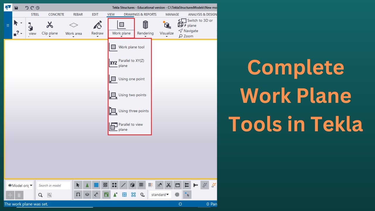375x211 pixels.
Task: Expand the Rendering dropdown arrow
Action: click(145, 37)
